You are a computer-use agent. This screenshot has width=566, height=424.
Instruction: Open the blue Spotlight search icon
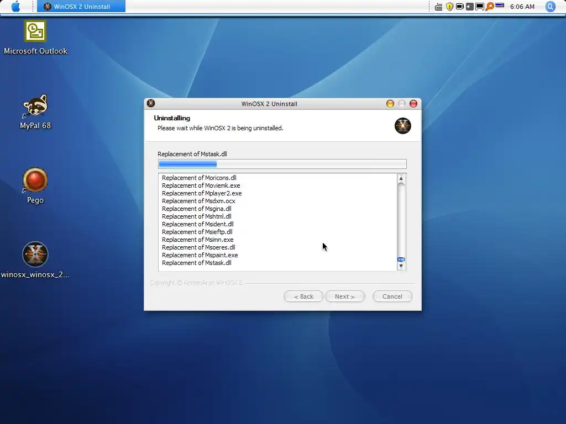(x=550, y=7)
